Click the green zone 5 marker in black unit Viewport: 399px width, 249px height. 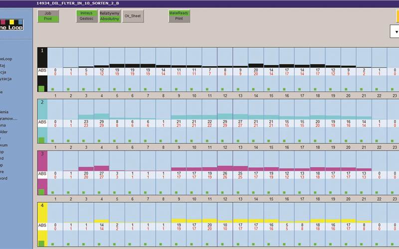coord(117,89)
